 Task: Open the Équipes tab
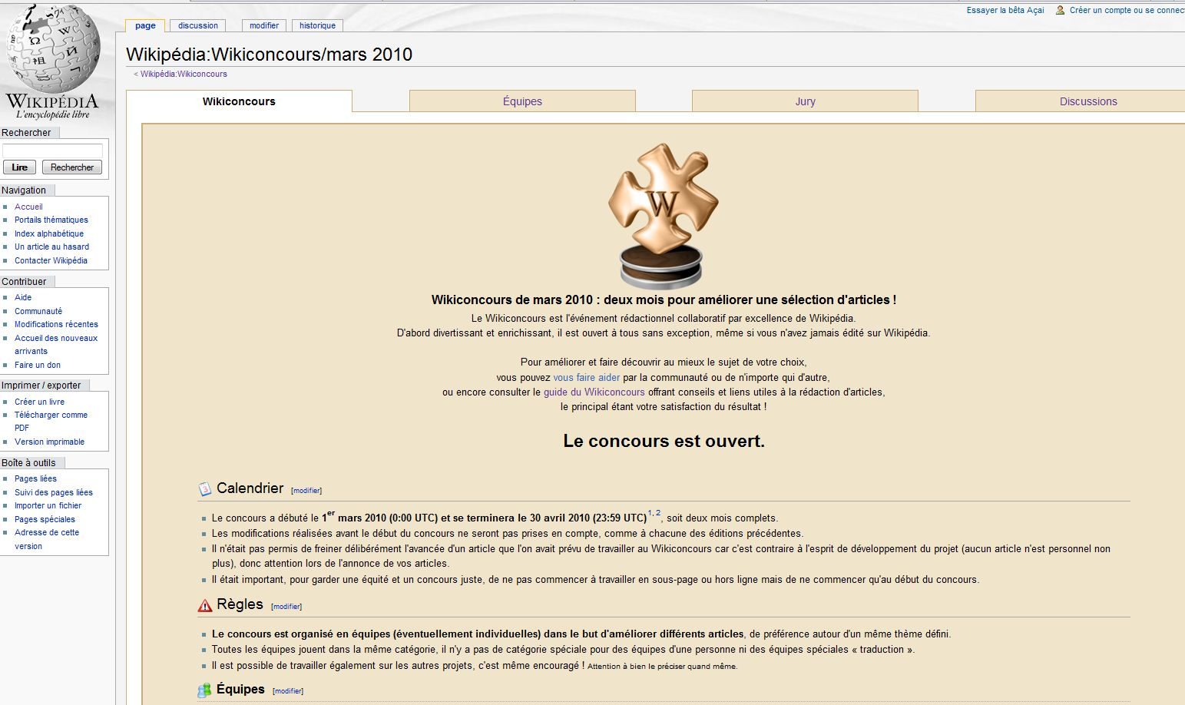click(x=522, y=101)
